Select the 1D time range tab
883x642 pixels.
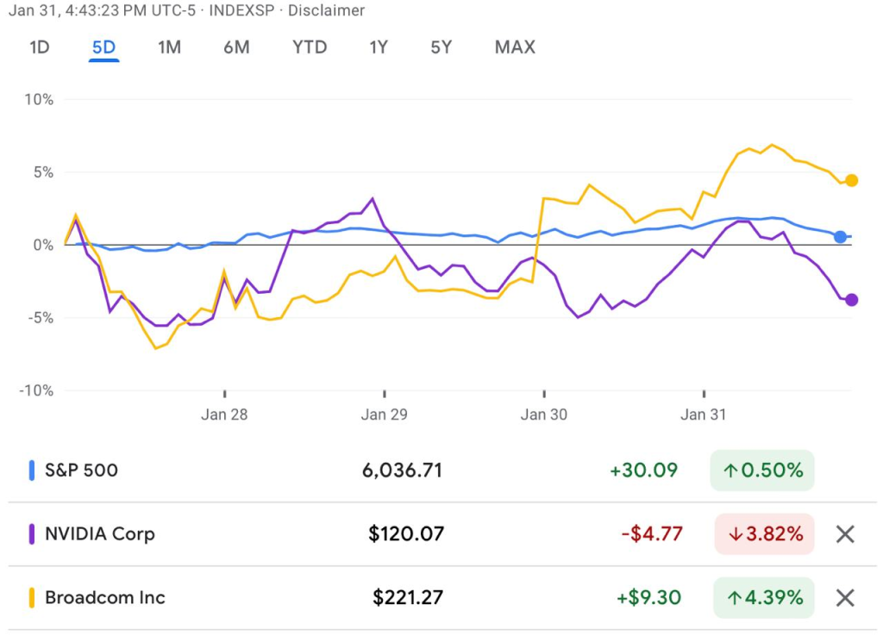40,47
